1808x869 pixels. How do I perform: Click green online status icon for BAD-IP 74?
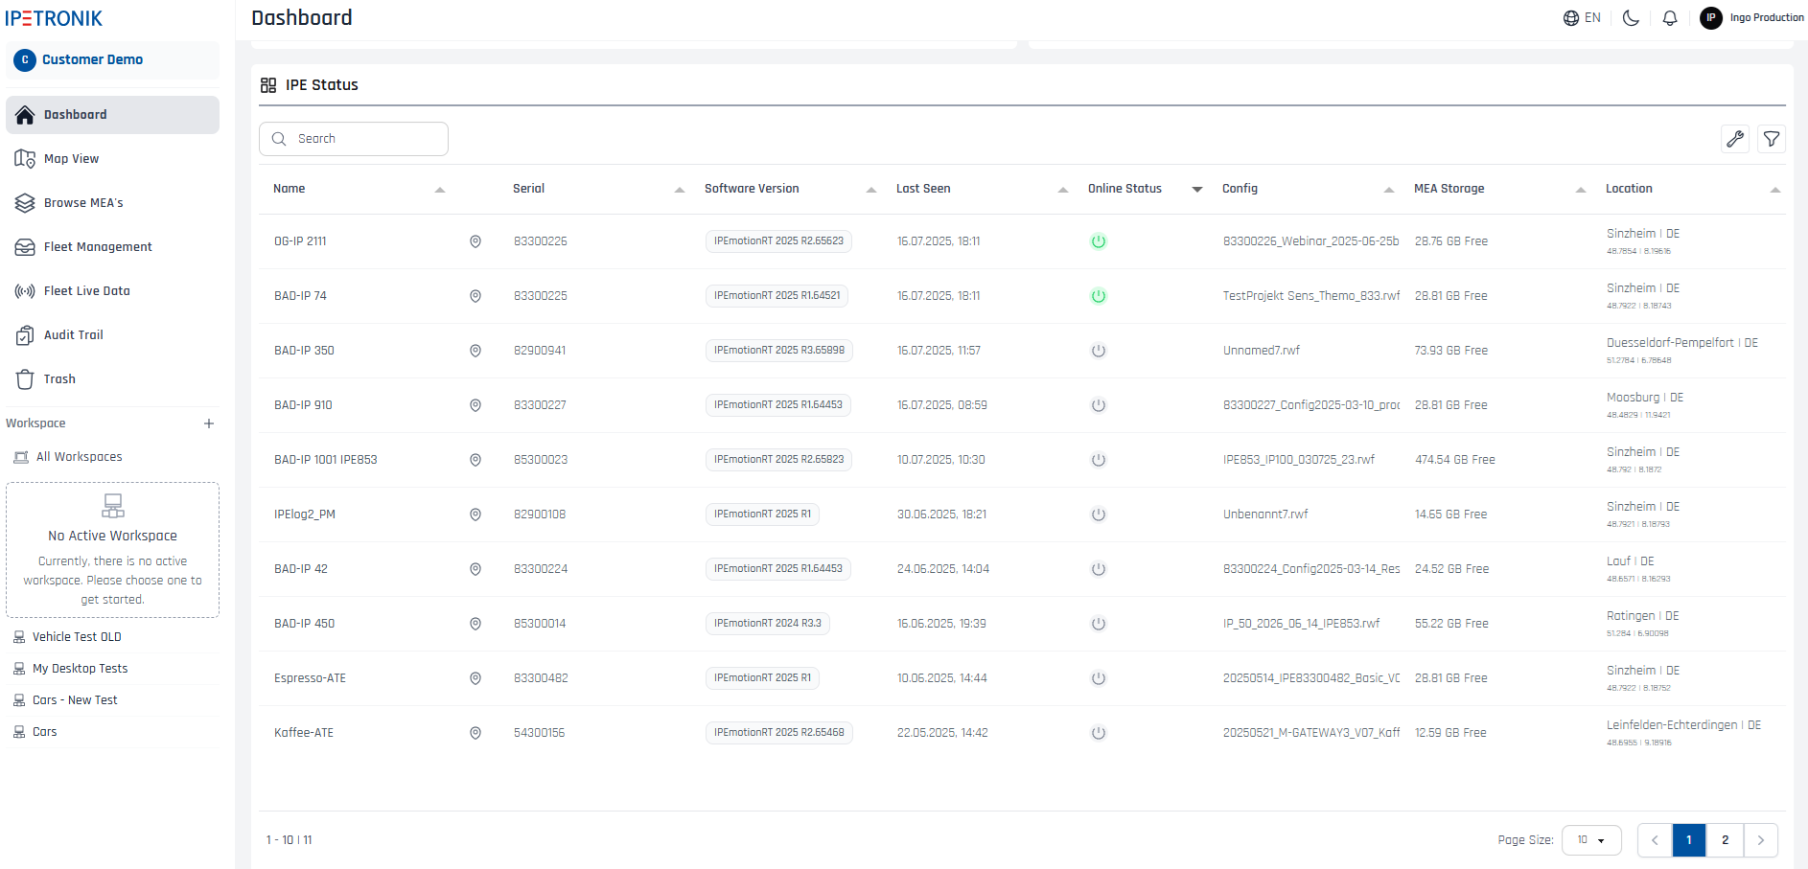[1099, 296]
